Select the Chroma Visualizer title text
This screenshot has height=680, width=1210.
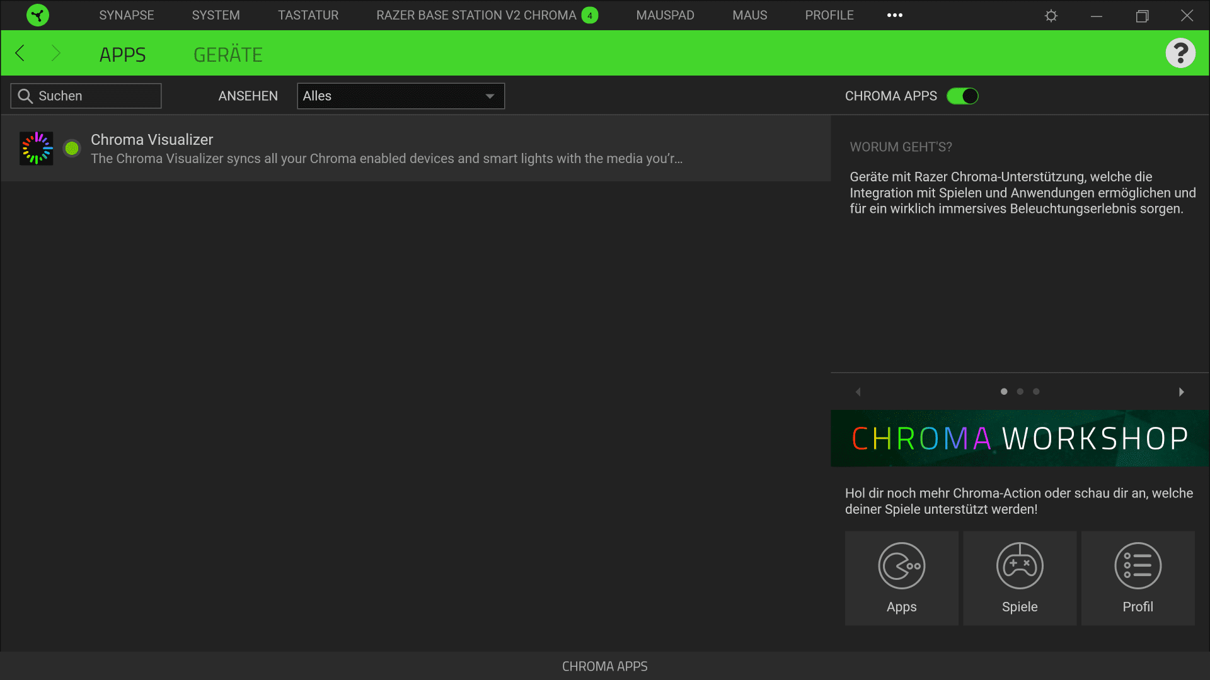tap(152, 140)
